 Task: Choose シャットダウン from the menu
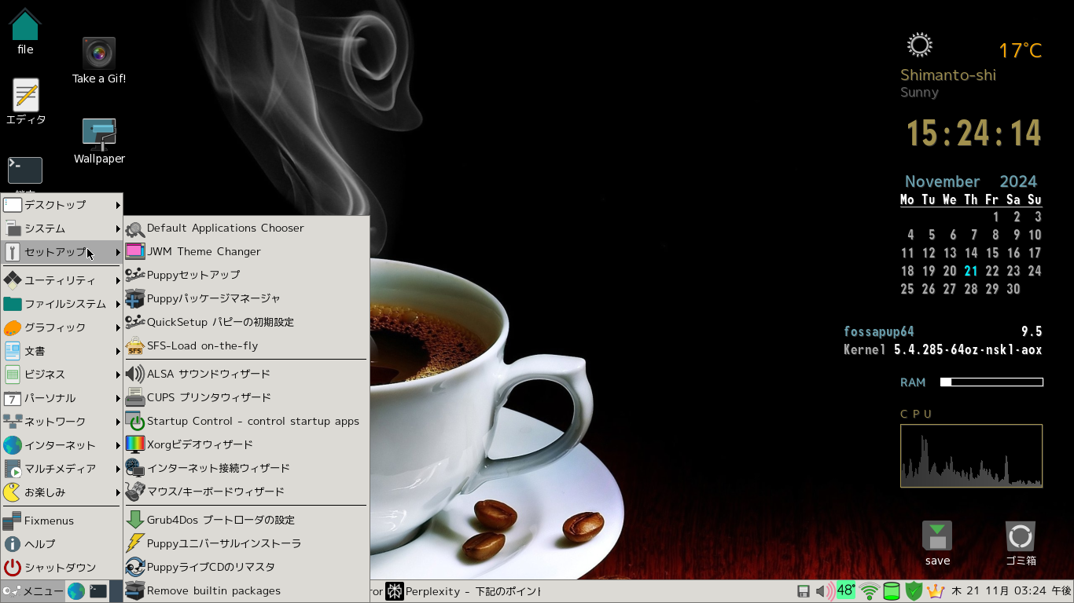(62, 568)
